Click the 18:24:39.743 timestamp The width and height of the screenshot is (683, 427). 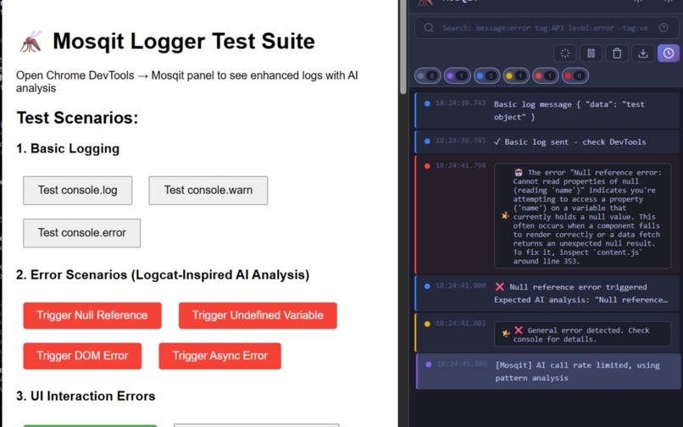tap(460, 103)
